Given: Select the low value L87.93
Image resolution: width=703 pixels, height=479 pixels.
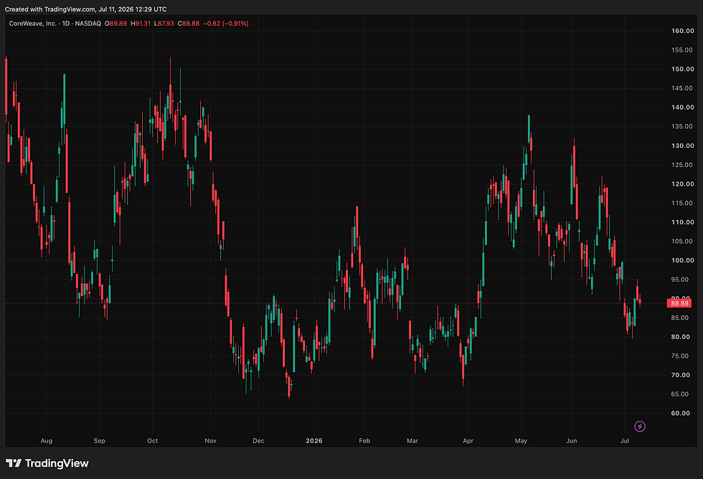Looking at the screenshot, I should (164, 23).
